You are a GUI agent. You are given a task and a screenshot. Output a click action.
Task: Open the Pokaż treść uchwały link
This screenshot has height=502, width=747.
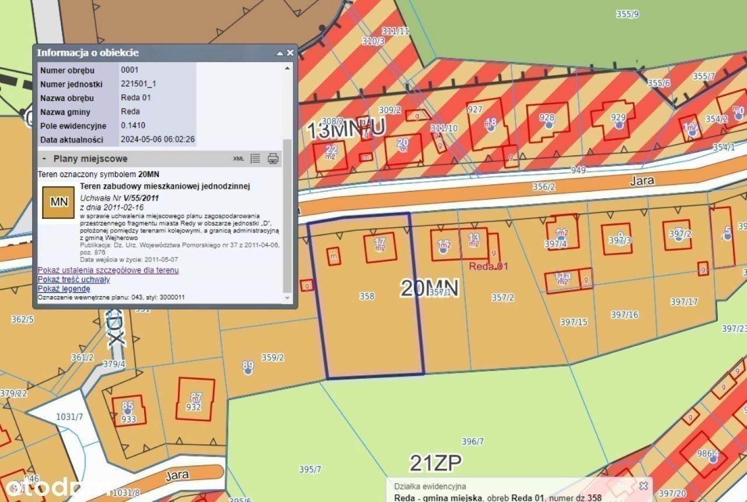(x=74, y=280)
